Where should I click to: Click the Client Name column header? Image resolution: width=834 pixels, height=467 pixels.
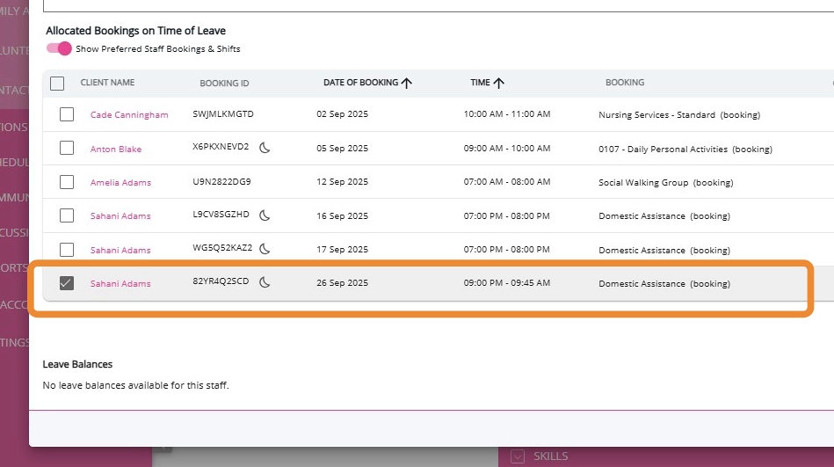[x=107, y=83]
